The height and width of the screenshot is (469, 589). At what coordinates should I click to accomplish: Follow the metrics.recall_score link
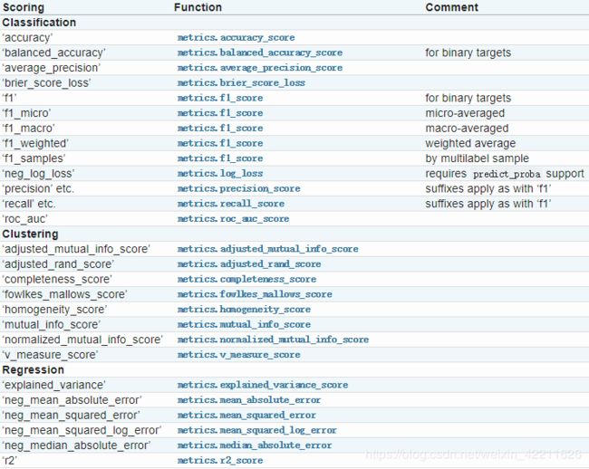coord(231,204)
